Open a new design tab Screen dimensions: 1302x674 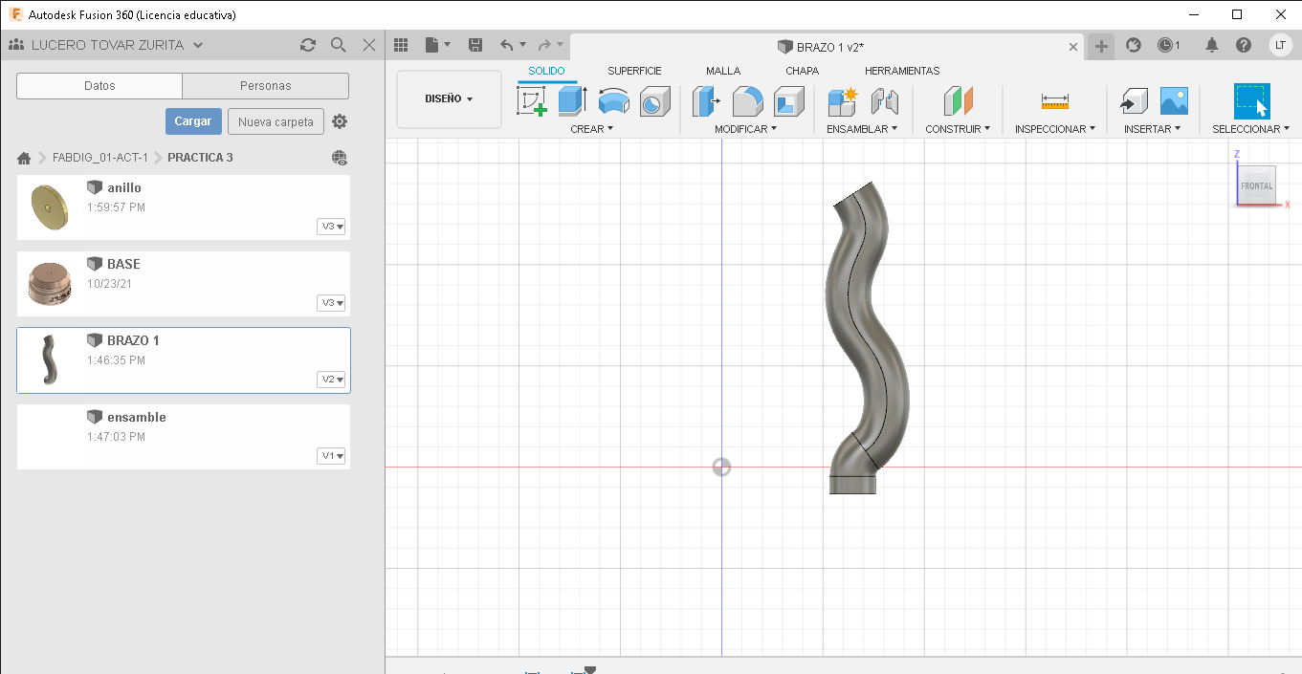(x=1102, y=46)
